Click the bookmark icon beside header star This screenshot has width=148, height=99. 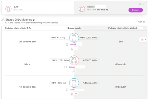point(143,4)
